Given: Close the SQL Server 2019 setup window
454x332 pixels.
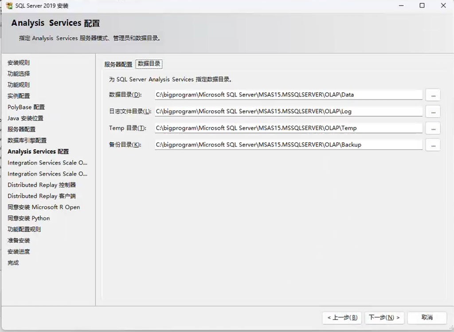Looking at the screenshot, I should pos(443,5).
